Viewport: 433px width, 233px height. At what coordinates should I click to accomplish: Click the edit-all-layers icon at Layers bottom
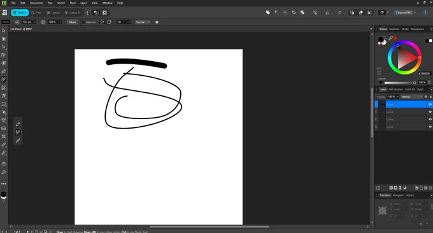pyautogui.click(x=378, y=188)
